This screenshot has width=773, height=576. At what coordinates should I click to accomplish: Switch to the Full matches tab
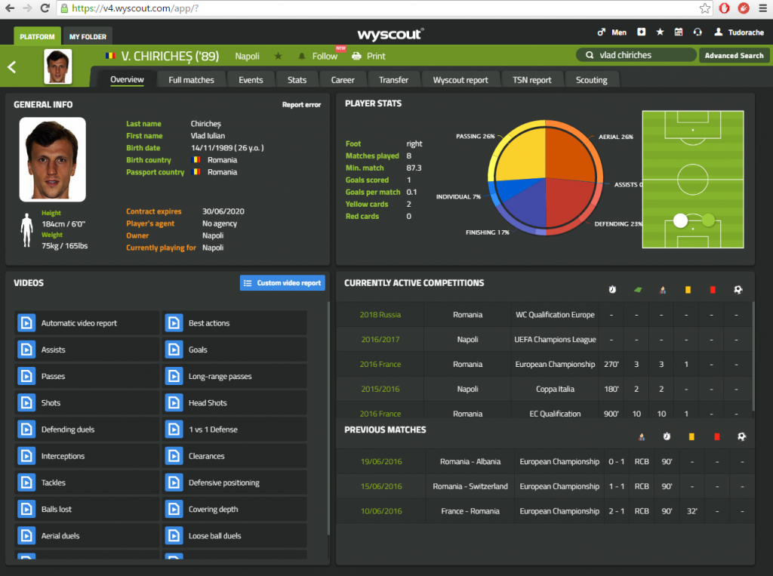point(191,80)
